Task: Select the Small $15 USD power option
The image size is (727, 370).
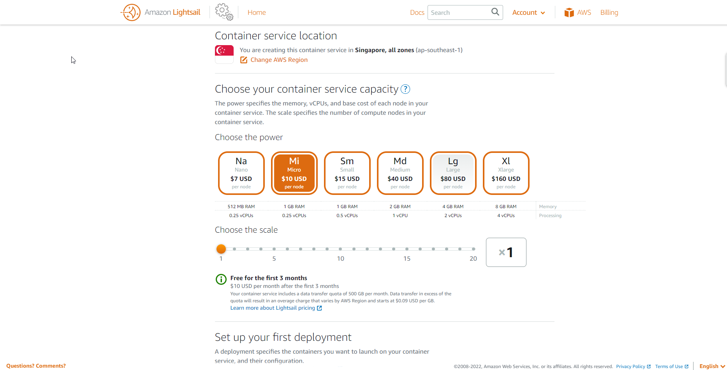Action: 347,173
